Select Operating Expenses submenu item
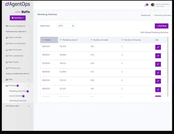 click(x=18, y=101)
